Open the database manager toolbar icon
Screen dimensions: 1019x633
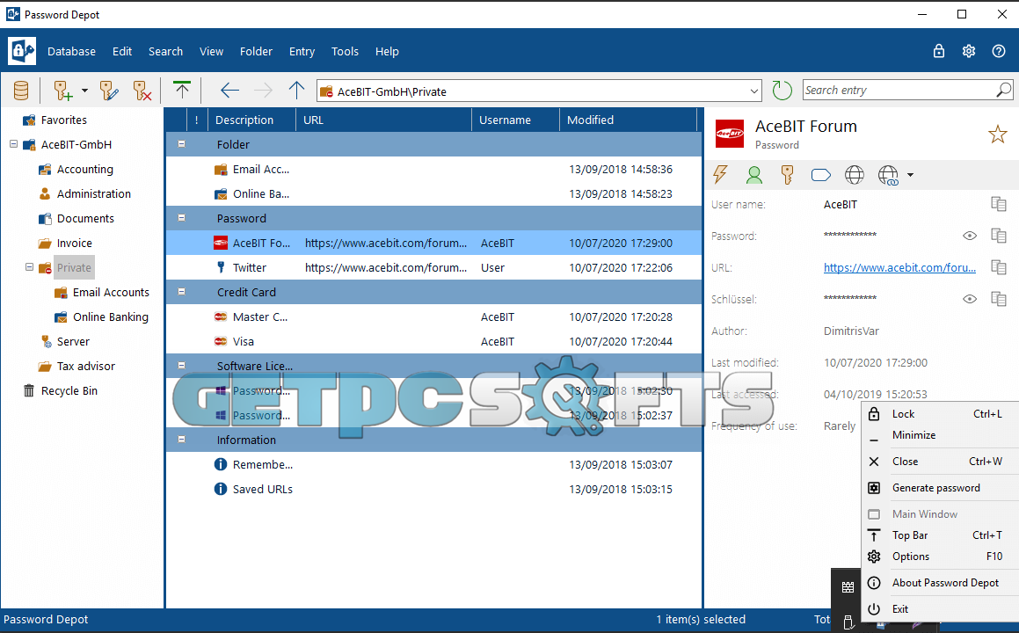pyautogui.click(x=21, y=91)
